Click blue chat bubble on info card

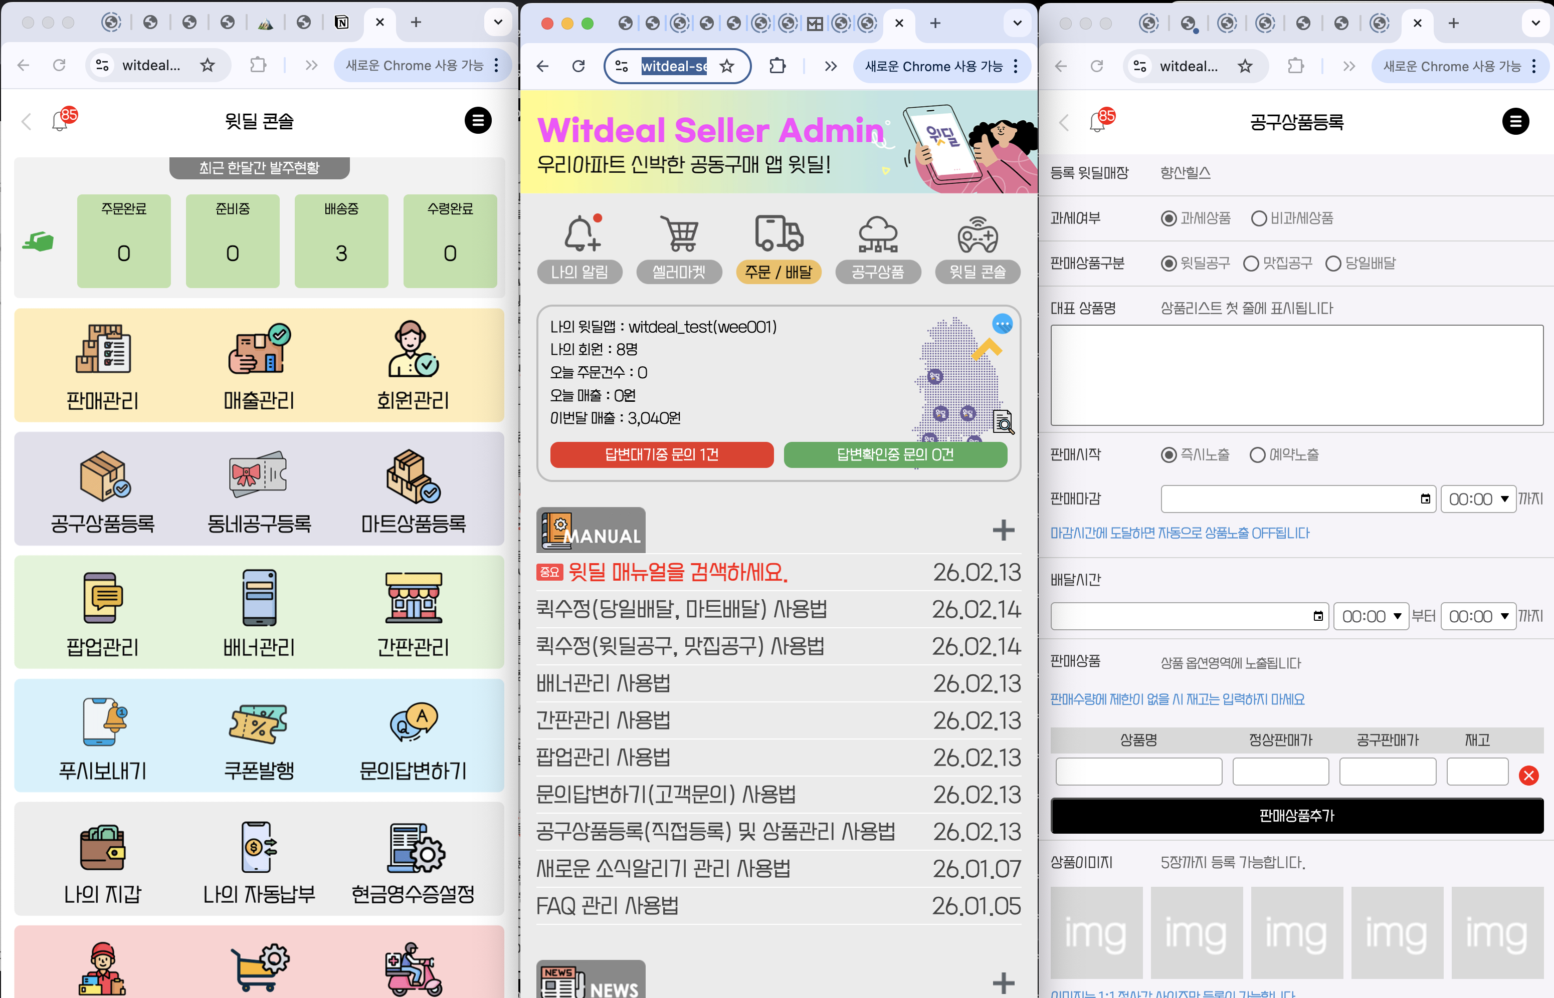(x=1002, y=323)
